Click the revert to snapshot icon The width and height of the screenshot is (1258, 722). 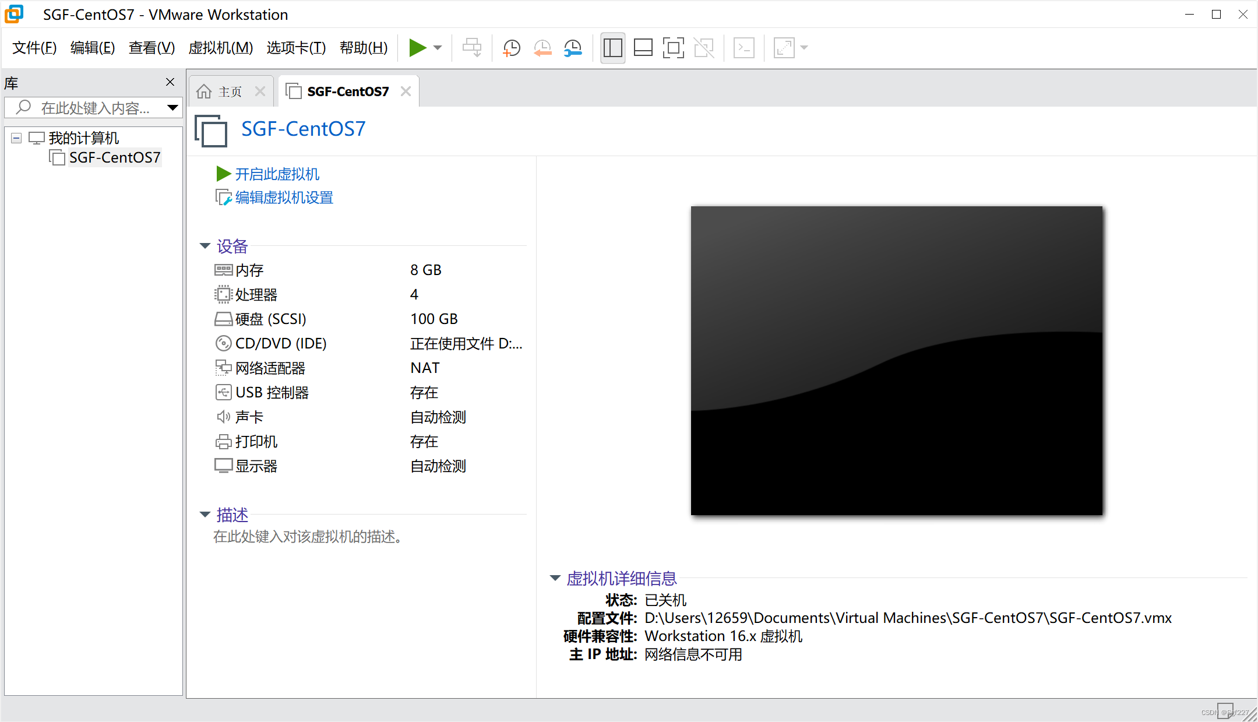click(542, 48)
